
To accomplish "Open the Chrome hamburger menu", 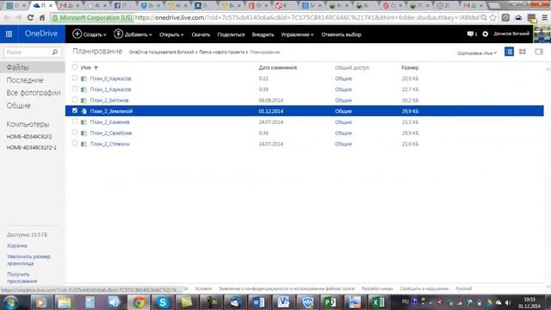I will (x=545, y=17).
